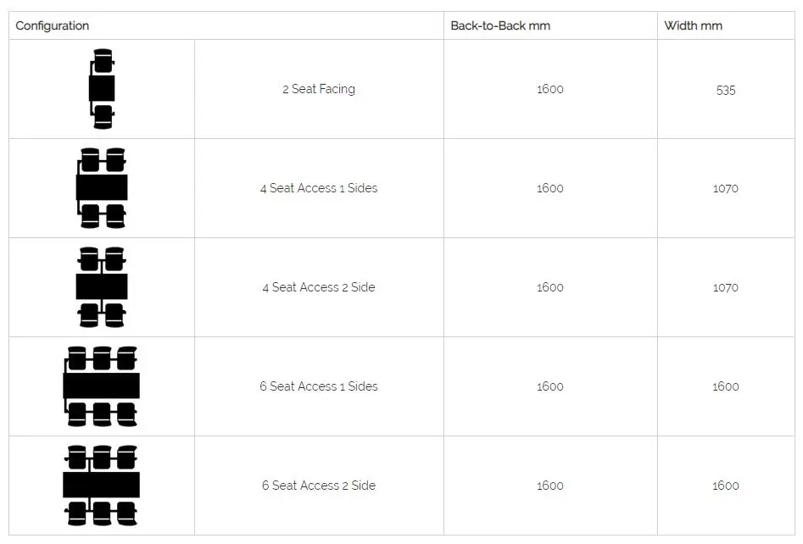The image size is (803, 544).
Task: Click width 1070 for 4 Seat Access 2 Side
Action: click(726, 287)
